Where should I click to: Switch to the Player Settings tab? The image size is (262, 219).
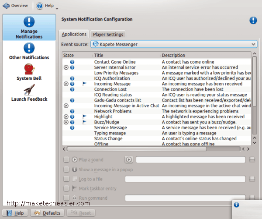pos(108,35)
